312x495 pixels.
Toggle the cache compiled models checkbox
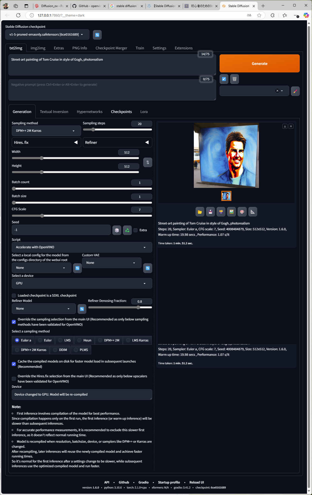tap(14, 364)
